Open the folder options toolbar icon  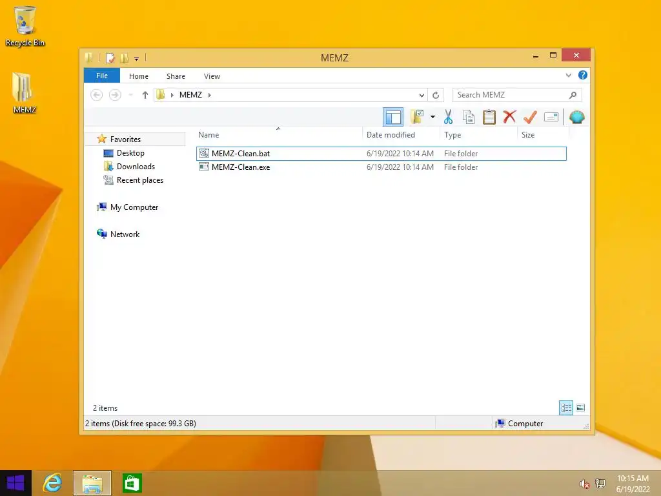[417, 117]
